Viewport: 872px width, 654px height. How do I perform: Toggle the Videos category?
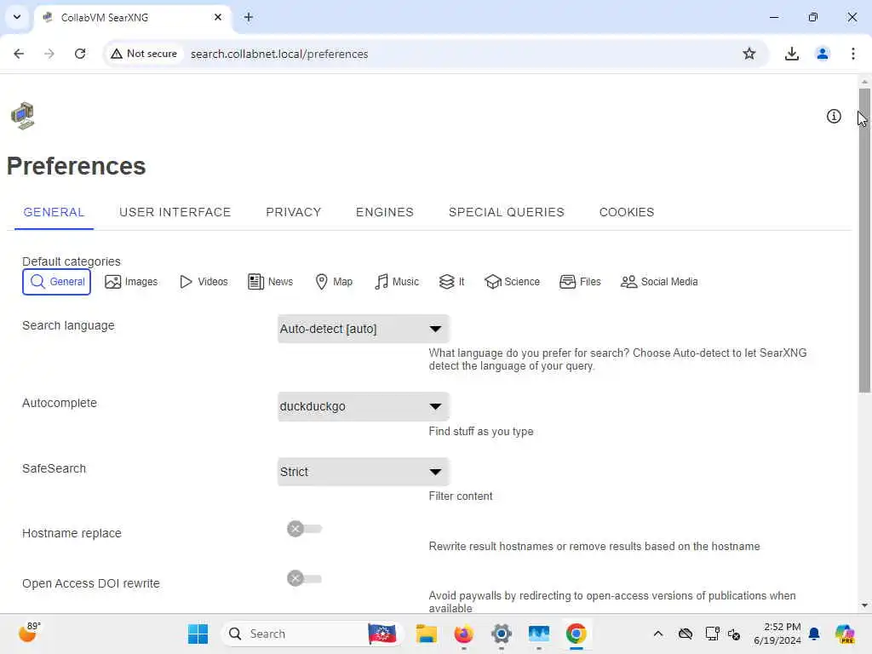(x=204, y=281)
